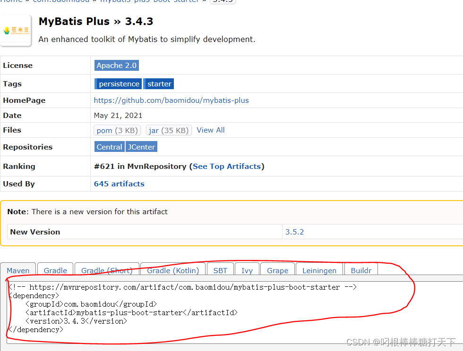Click the Apache 2.0 license badge
Image resolution: width=463 pixels, height=351 pixels.
[x=116, y=65]
